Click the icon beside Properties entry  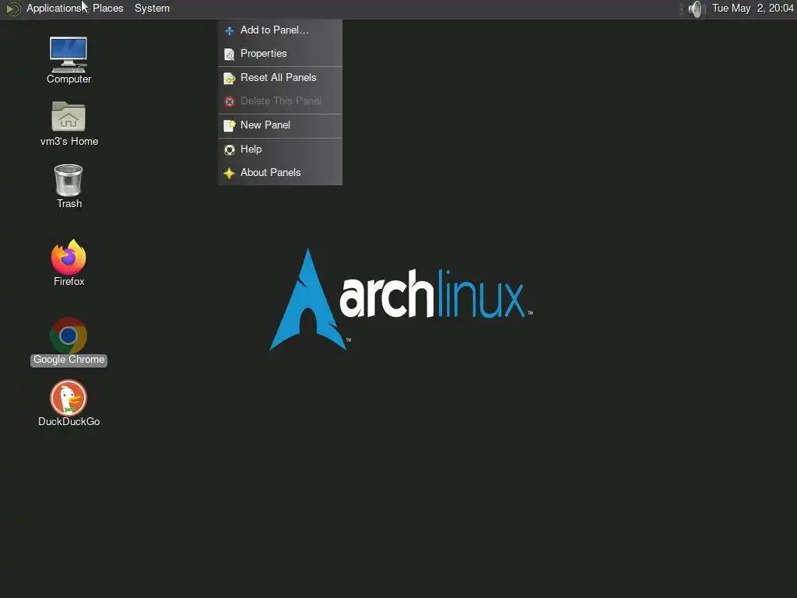(x=230, y=54)
